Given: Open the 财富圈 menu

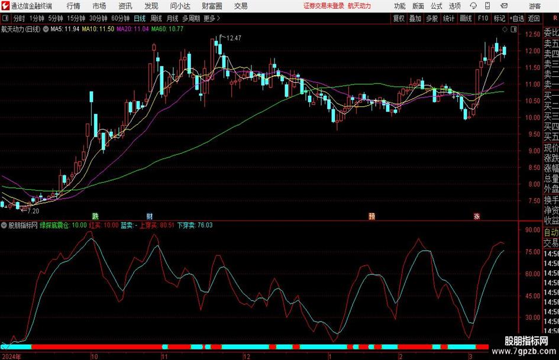Looking at the screenshot, I should (212, 6).
